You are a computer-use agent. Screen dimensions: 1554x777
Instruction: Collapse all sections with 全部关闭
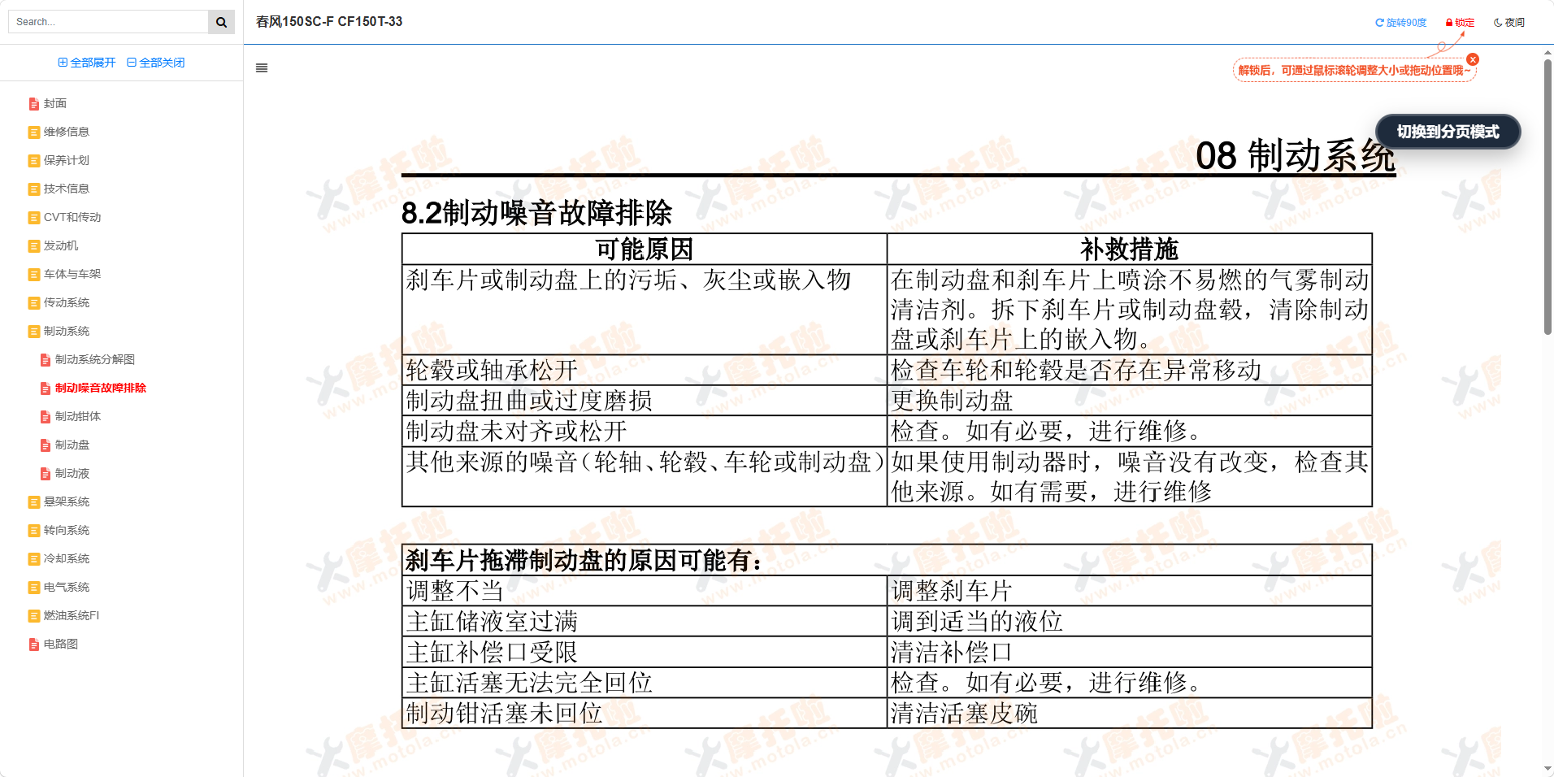point(154,62)
